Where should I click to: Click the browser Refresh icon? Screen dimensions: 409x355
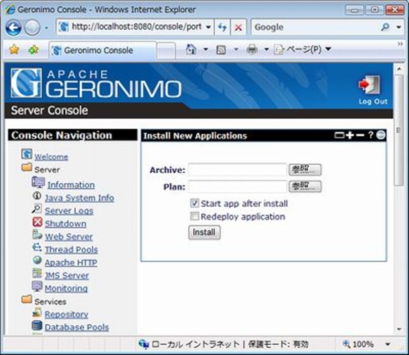click(222, 28)
